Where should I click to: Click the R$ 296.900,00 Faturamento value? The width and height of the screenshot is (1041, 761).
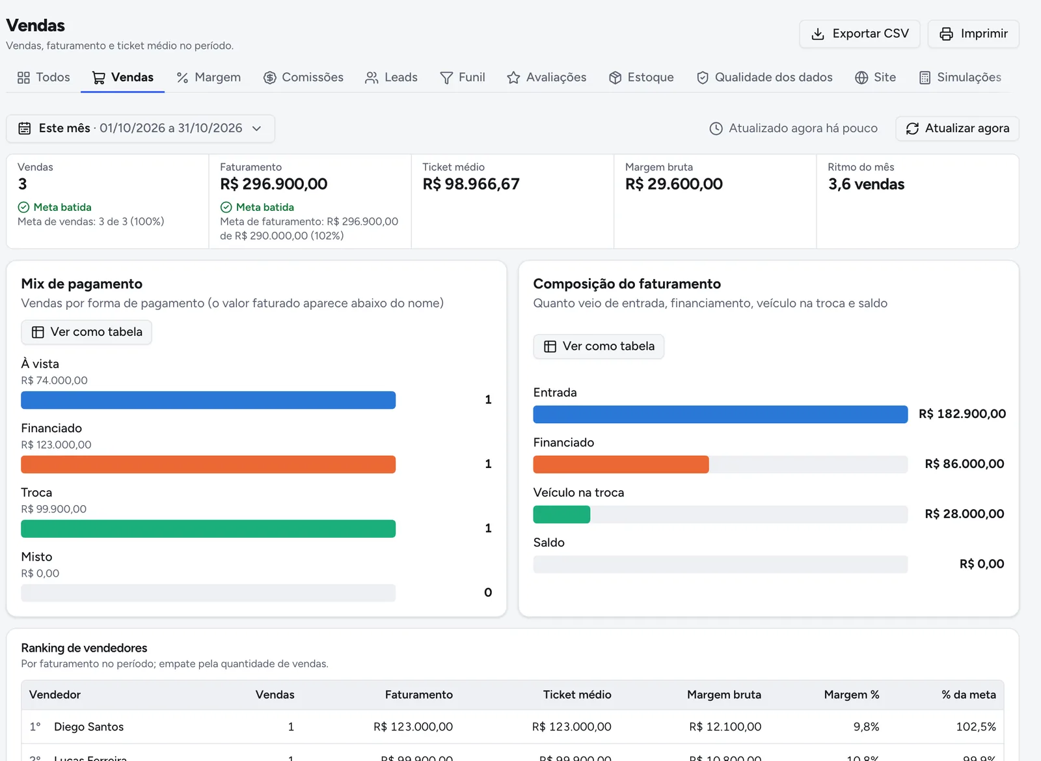[274, 184]
